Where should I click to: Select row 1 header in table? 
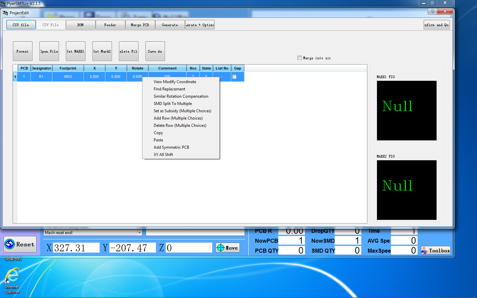click(15, 76)
